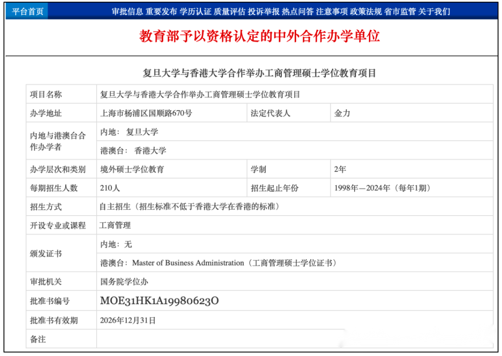Select the 审批机关 label cell
Viewport: 502px width, 356px height.
coord(61,281)
